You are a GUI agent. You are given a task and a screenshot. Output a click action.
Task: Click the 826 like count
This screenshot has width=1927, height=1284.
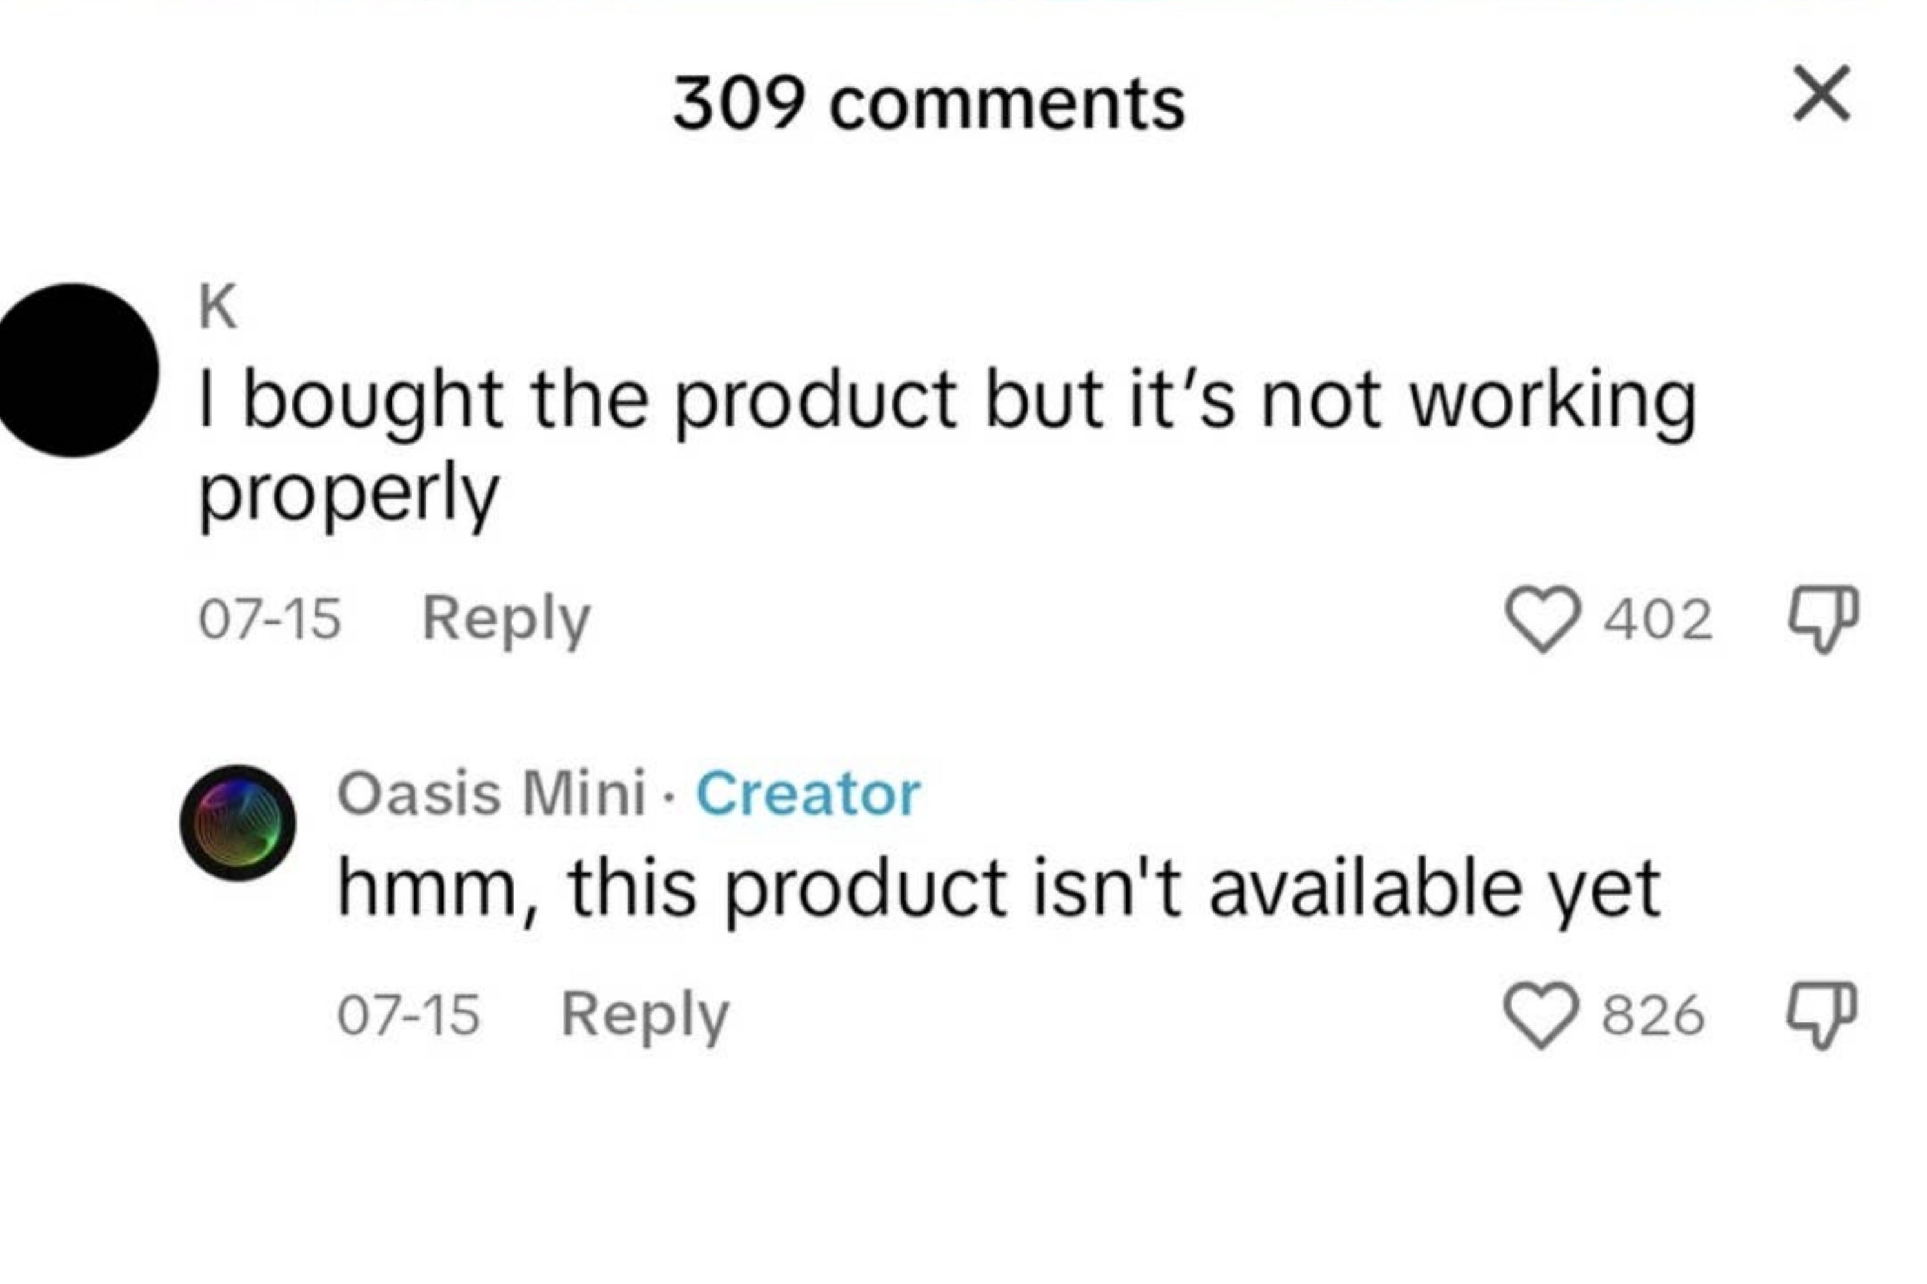[1653, 1016]
